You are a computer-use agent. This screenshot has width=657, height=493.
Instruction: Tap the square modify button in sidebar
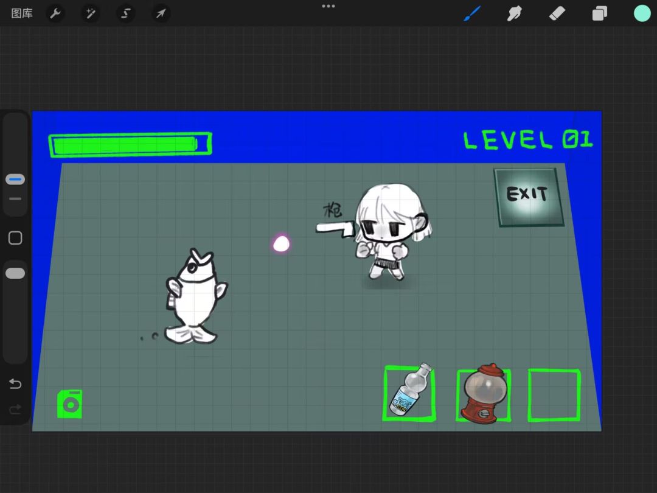(x=15, y=238)
